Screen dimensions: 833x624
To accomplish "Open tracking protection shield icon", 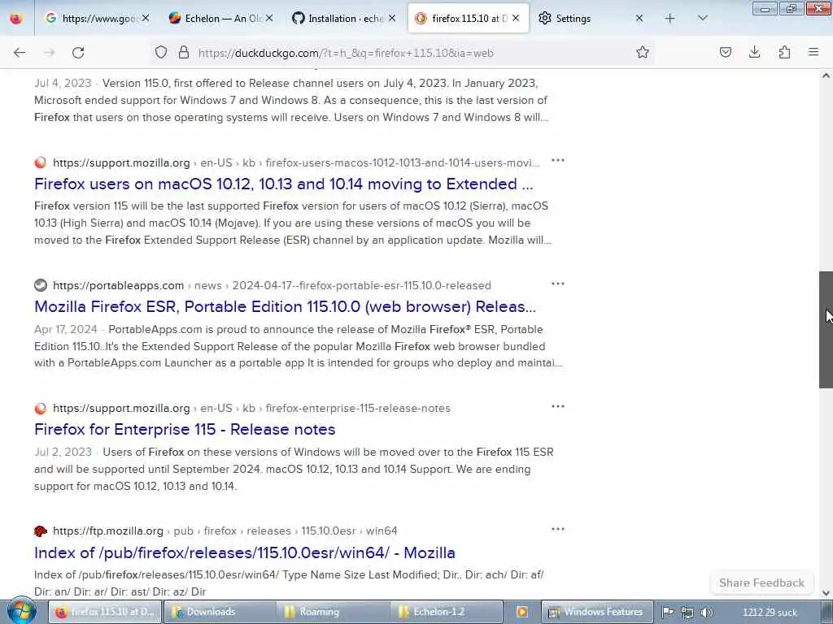I will coord(161,52).
